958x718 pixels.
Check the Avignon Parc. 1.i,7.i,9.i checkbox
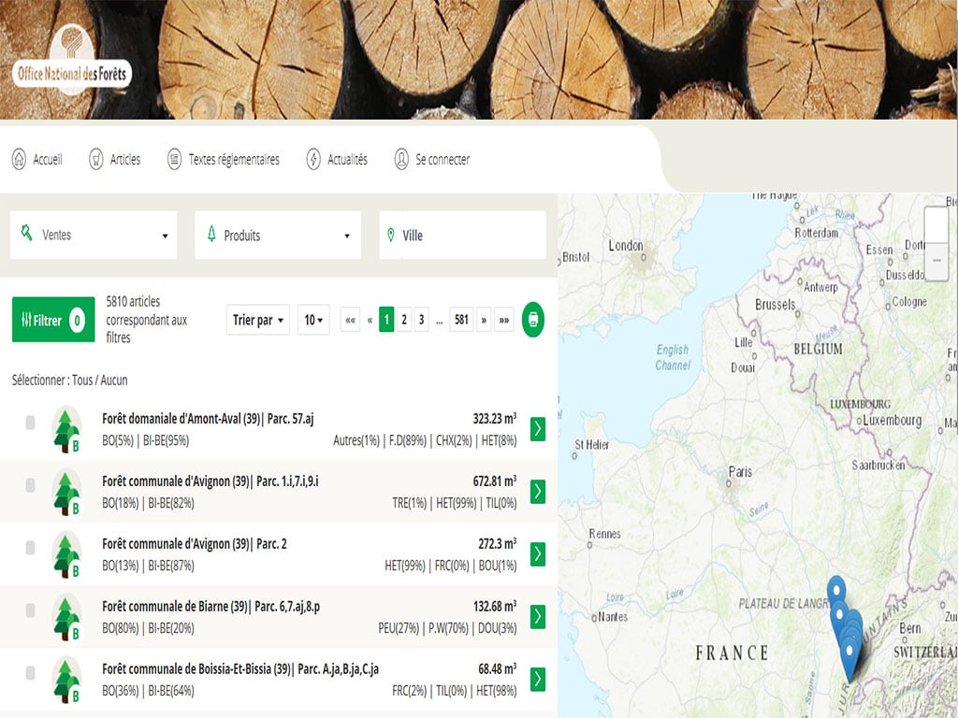point(30,485)
